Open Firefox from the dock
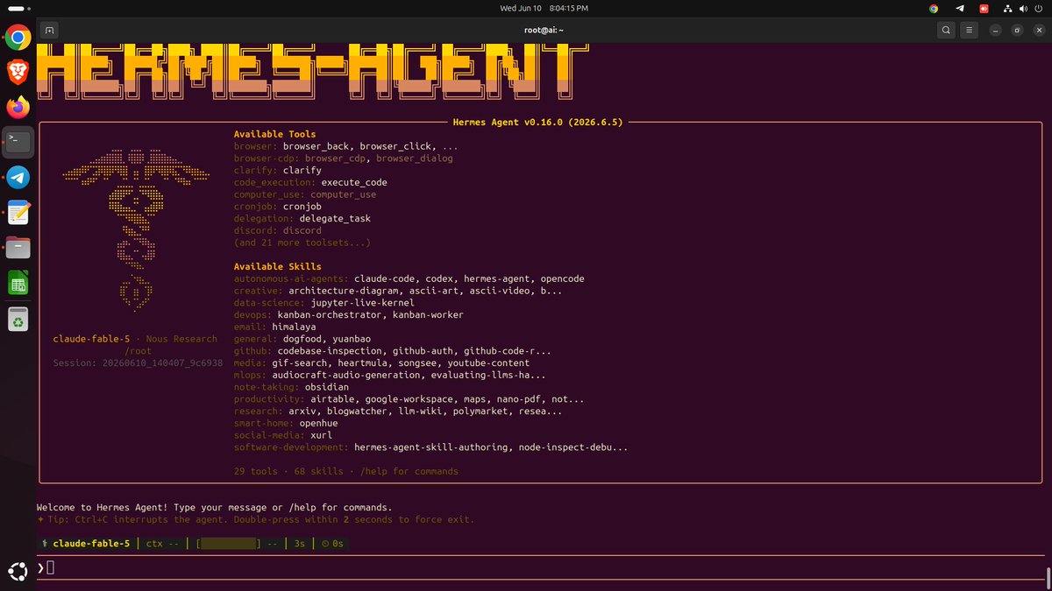This screenshot has height=591, width=1052. pos(18,107)
